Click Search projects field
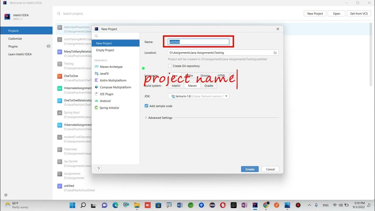 point(179,13)
